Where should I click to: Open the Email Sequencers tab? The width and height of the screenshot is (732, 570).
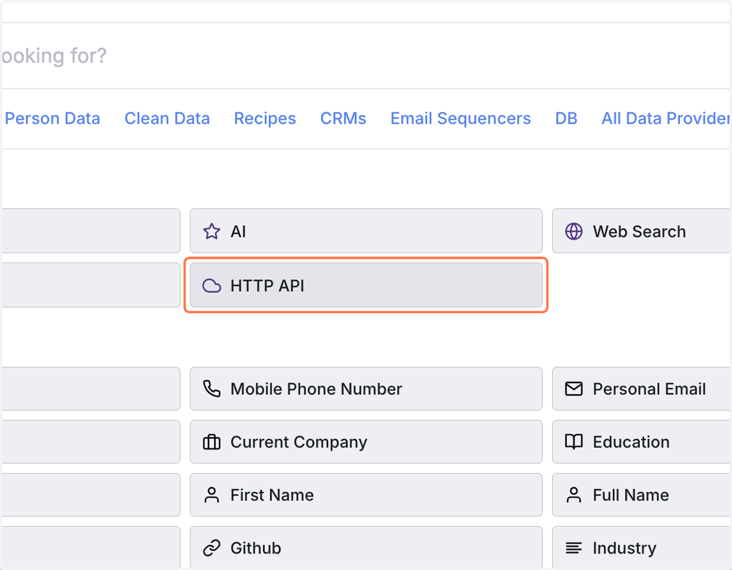461,118
